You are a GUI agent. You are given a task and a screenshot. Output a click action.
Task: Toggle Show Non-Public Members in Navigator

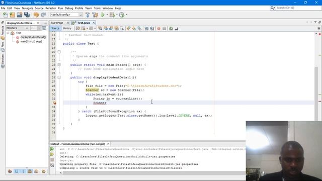30,171
